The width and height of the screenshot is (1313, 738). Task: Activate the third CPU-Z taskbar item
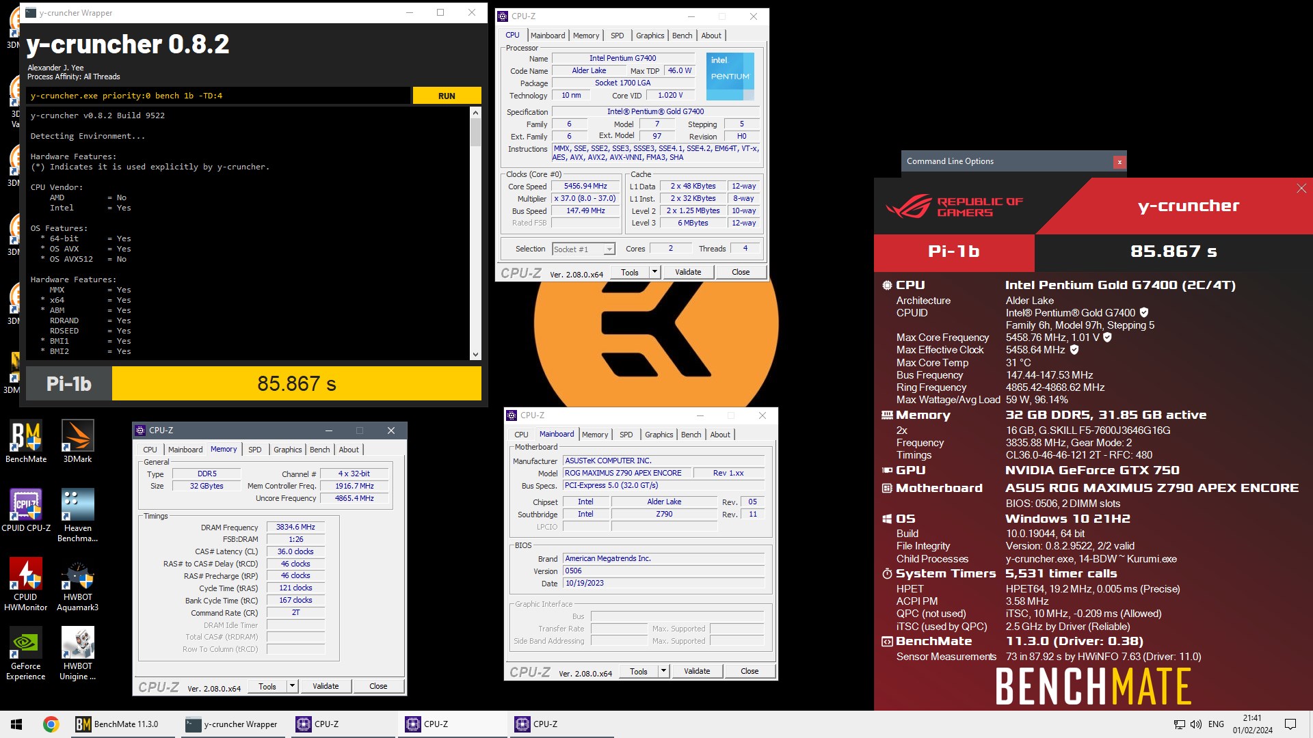tap(561, 724)
